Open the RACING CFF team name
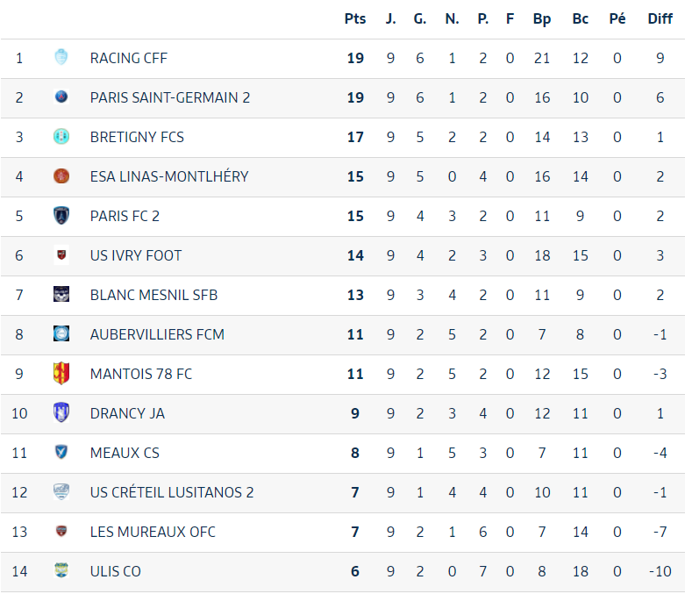The height and width of the screenshot is (594, 692). click(128, 58)
